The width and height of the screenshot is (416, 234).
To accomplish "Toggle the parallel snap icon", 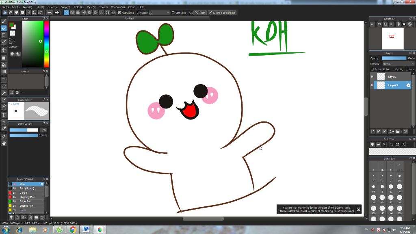I will pos(72,13).
